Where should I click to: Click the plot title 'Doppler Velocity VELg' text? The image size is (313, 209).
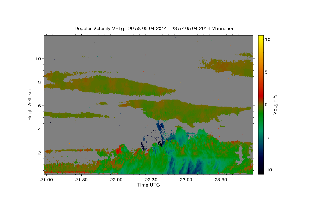(100, 28)
